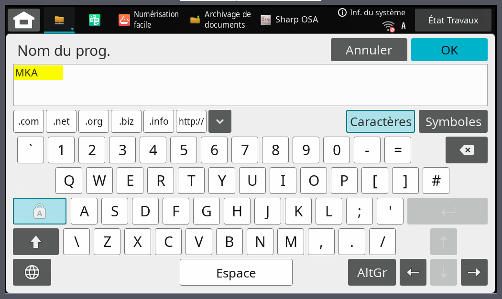Open the green document icon in top bar
The width and height of the screenshot is (502, 299).
click(95, 20)
